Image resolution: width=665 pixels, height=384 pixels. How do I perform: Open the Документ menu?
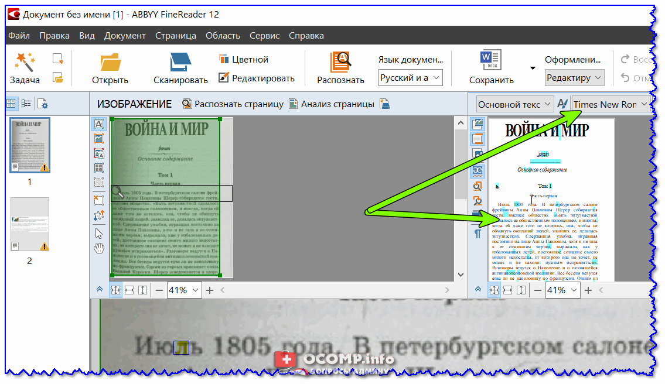point(125,36)
